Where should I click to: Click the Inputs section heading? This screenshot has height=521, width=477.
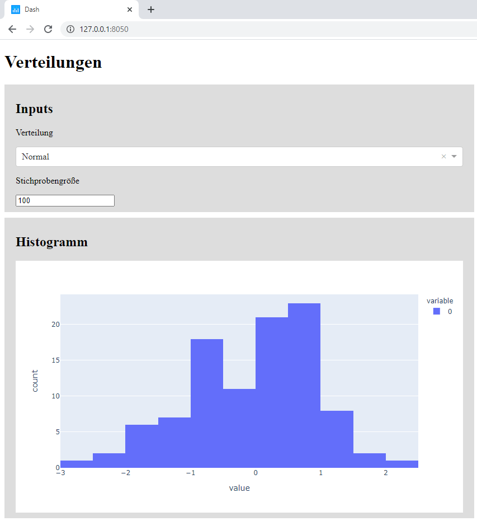(x=34, y=109)
